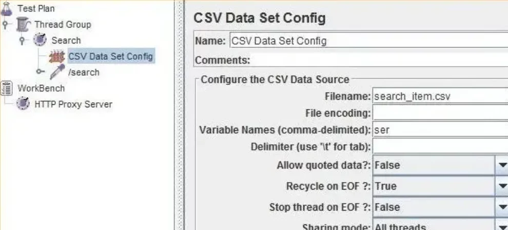The height and width of the screenshot is (230, 508).
Task: Collapse the Search controller node
Action: [x=22, y=40]
